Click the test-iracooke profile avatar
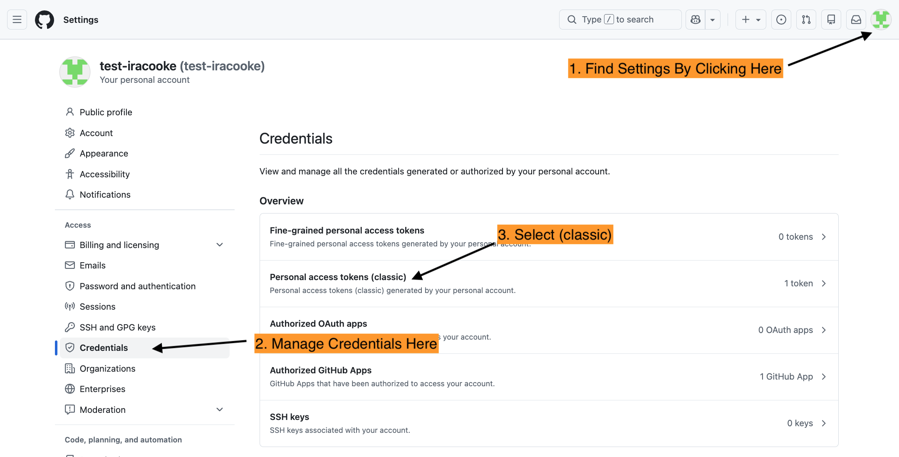The width and height of the screenshot is (899, 457). [75, 72]
